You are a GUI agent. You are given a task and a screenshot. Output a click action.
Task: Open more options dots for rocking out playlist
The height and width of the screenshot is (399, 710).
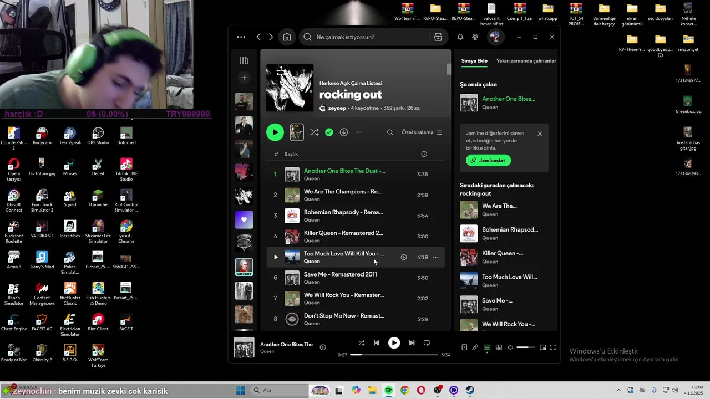359,132
